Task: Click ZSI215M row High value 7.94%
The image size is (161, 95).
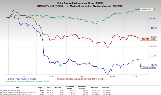Action: 42,92
